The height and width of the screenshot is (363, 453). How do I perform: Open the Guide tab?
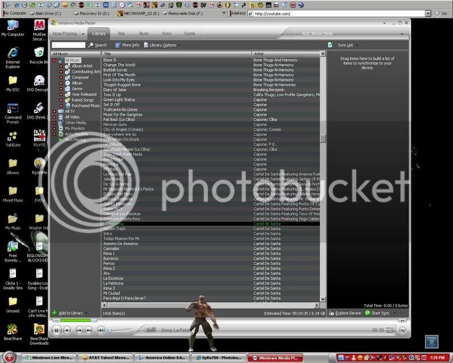pyautogui.click(x=190, y=33)
